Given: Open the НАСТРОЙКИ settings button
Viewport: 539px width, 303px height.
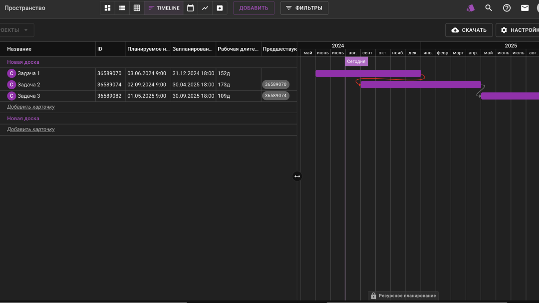Looking at the screenshot, I should point(519,30).
